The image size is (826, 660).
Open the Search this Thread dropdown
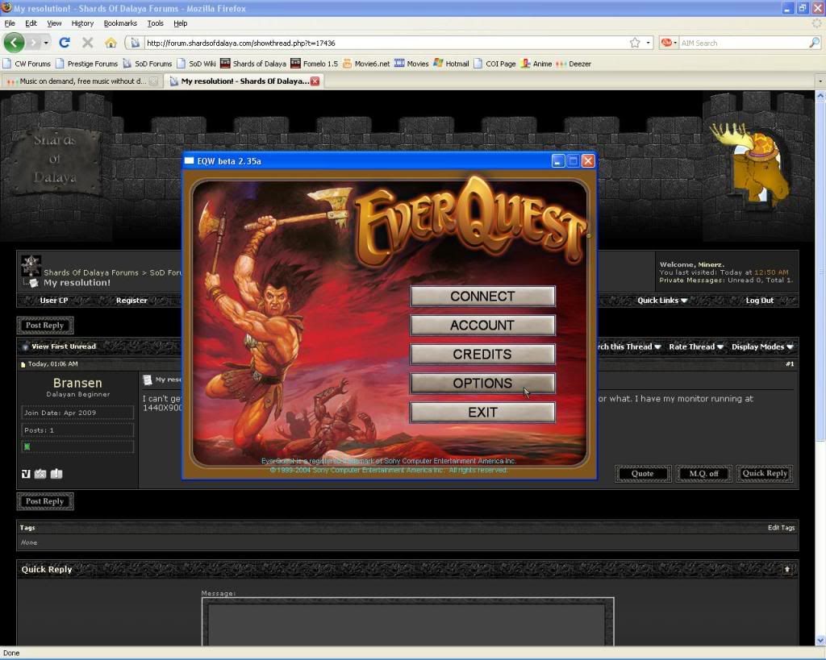click(x=629, y=347)
